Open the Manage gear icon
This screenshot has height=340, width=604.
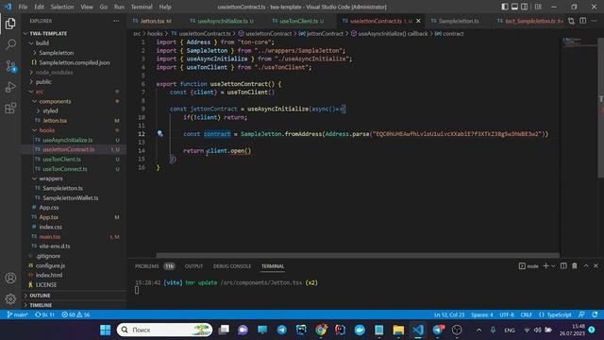click(10, 298)
